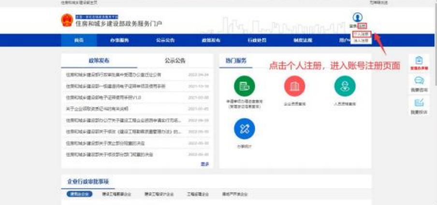Open the 注册 register dropdown
Image resolution: width=437 pixels, height=205 pixels.
tap(363, 26)
